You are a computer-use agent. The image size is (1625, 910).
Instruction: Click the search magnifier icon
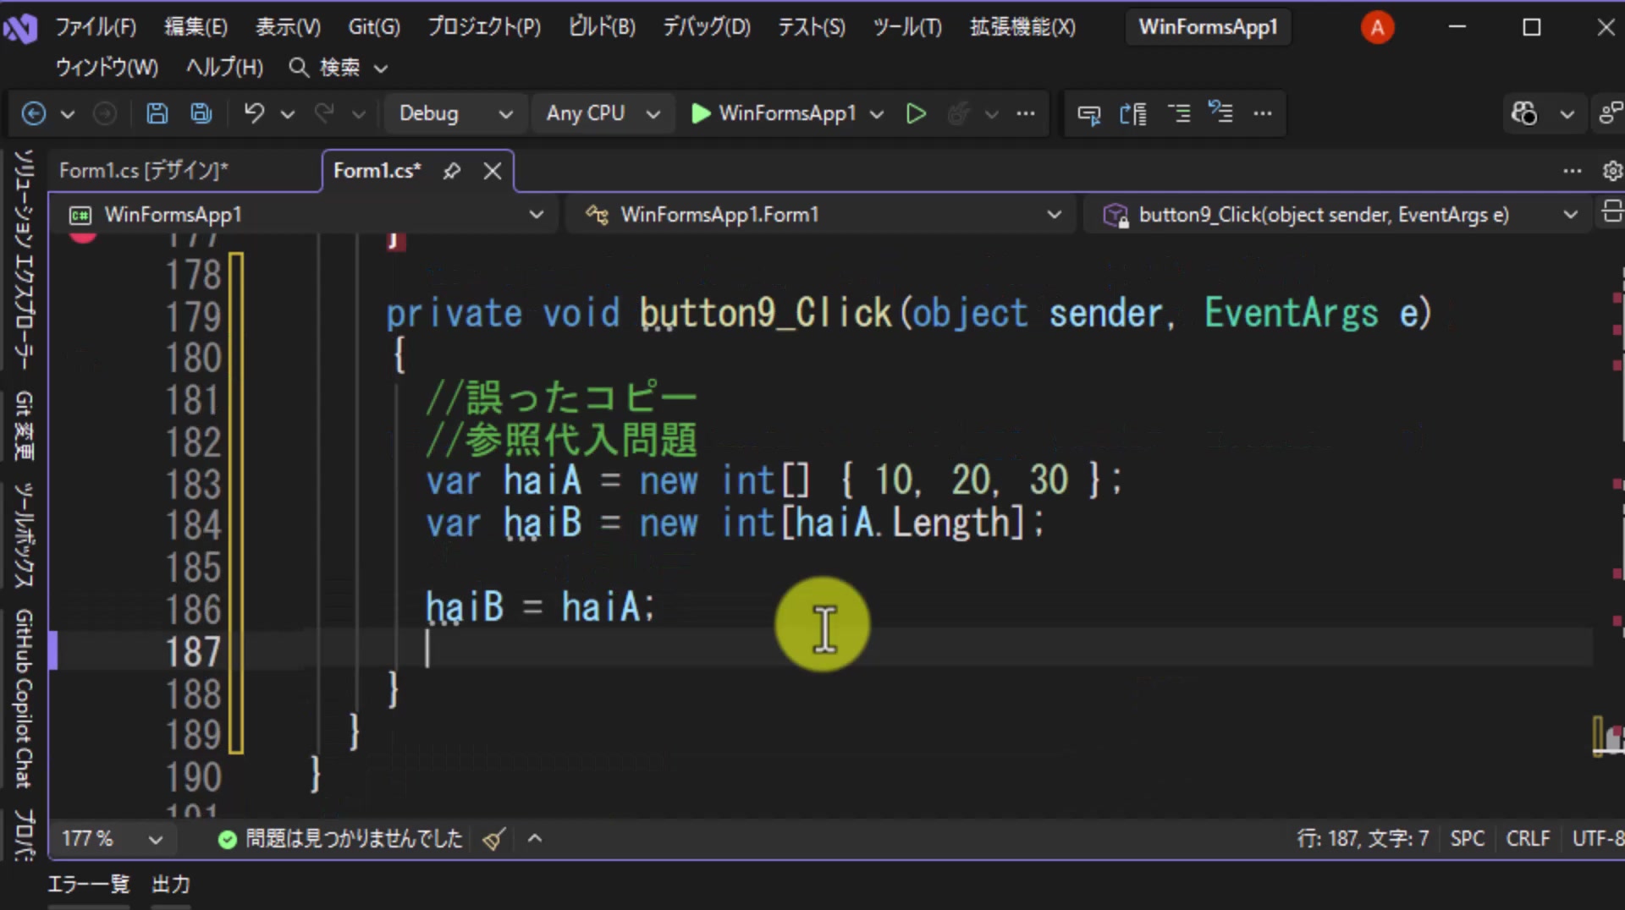click(298, 68)
